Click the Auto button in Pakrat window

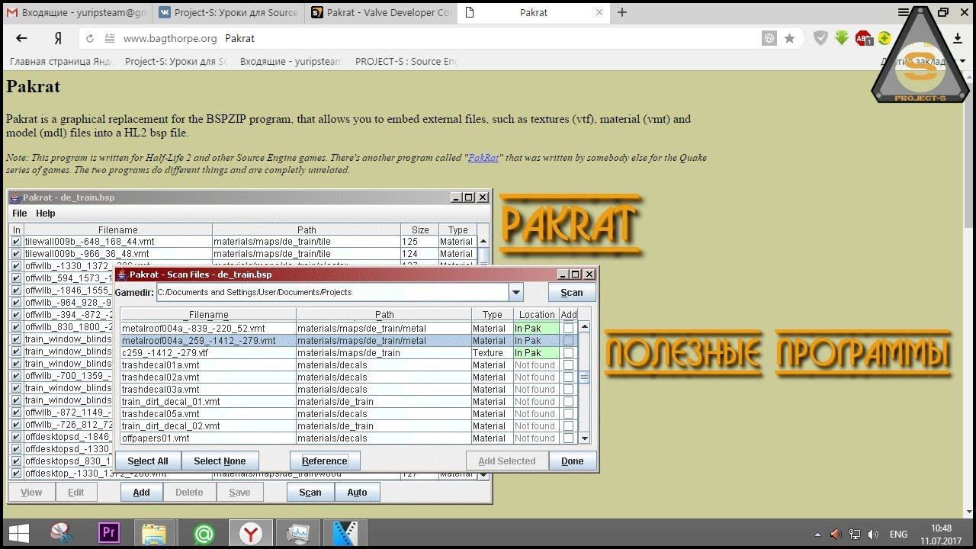point(357,493)
